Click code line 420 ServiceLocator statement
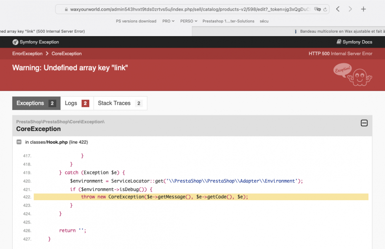The height and width of the screenshot is (249, 385). coord(186,181)
